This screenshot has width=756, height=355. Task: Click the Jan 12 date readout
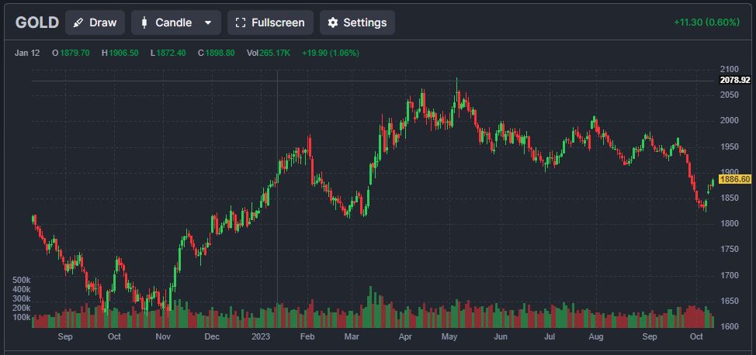(29, 53)
